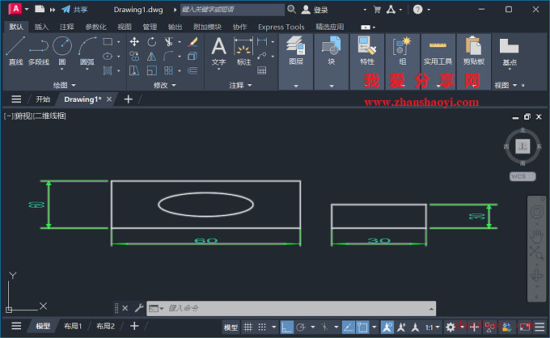Viewport: 550px width, 338px height.
Task: Activate the Offset tool
Action: click(192, 70)
